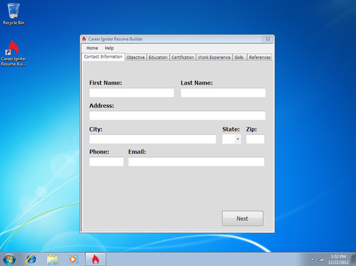The height and width of the screenshot is (266, 356).
Task: Open the Recycle Bin desktop icon
Action: tap(13, 14)
